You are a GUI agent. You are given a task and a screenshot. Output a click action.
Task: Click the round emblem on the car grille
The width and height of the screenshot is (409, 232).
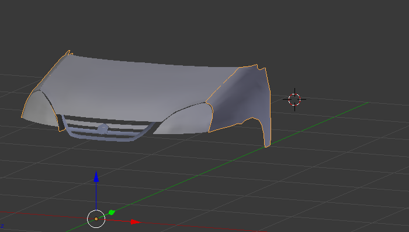102,128
